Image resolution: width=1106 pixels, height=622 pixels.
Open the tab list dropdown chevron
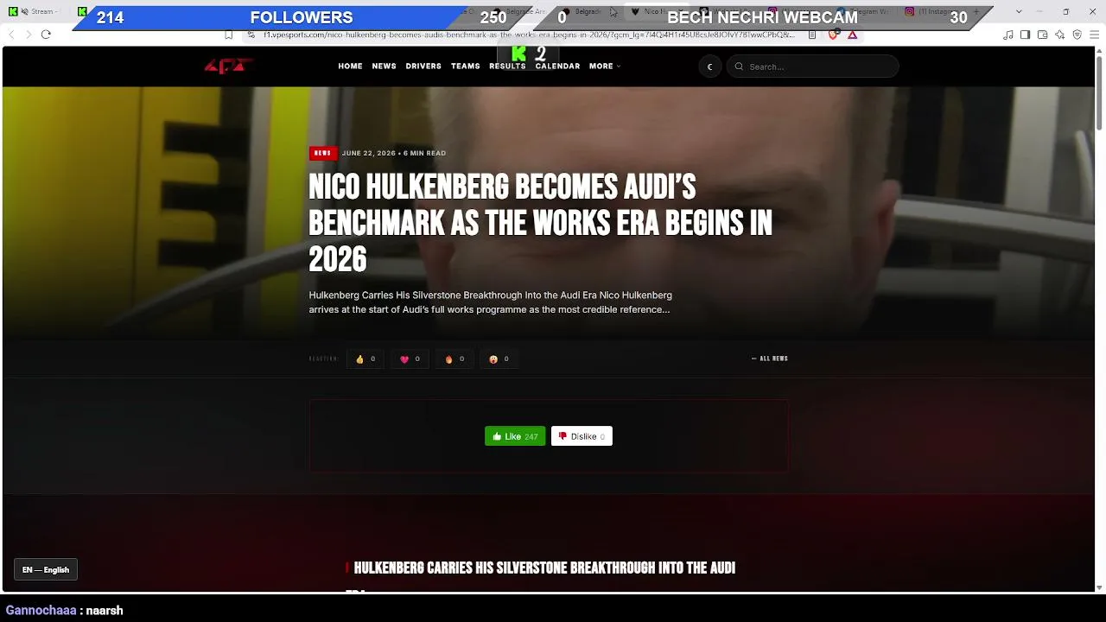coord(1019,11)
